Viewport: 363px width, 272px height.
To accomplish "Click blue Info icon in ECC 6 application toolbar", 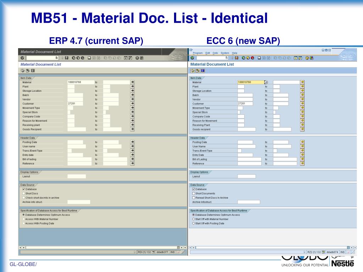I will pos(203,71).
